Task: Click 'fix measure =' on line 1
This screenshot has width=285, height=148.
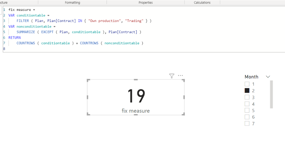Action: point(22,10)
